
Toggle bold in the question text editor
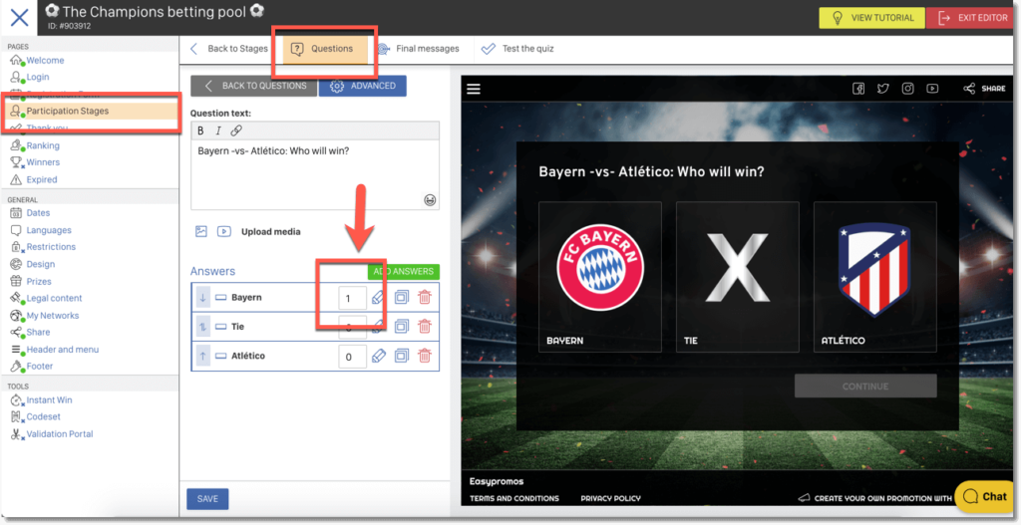click(200, 131)
